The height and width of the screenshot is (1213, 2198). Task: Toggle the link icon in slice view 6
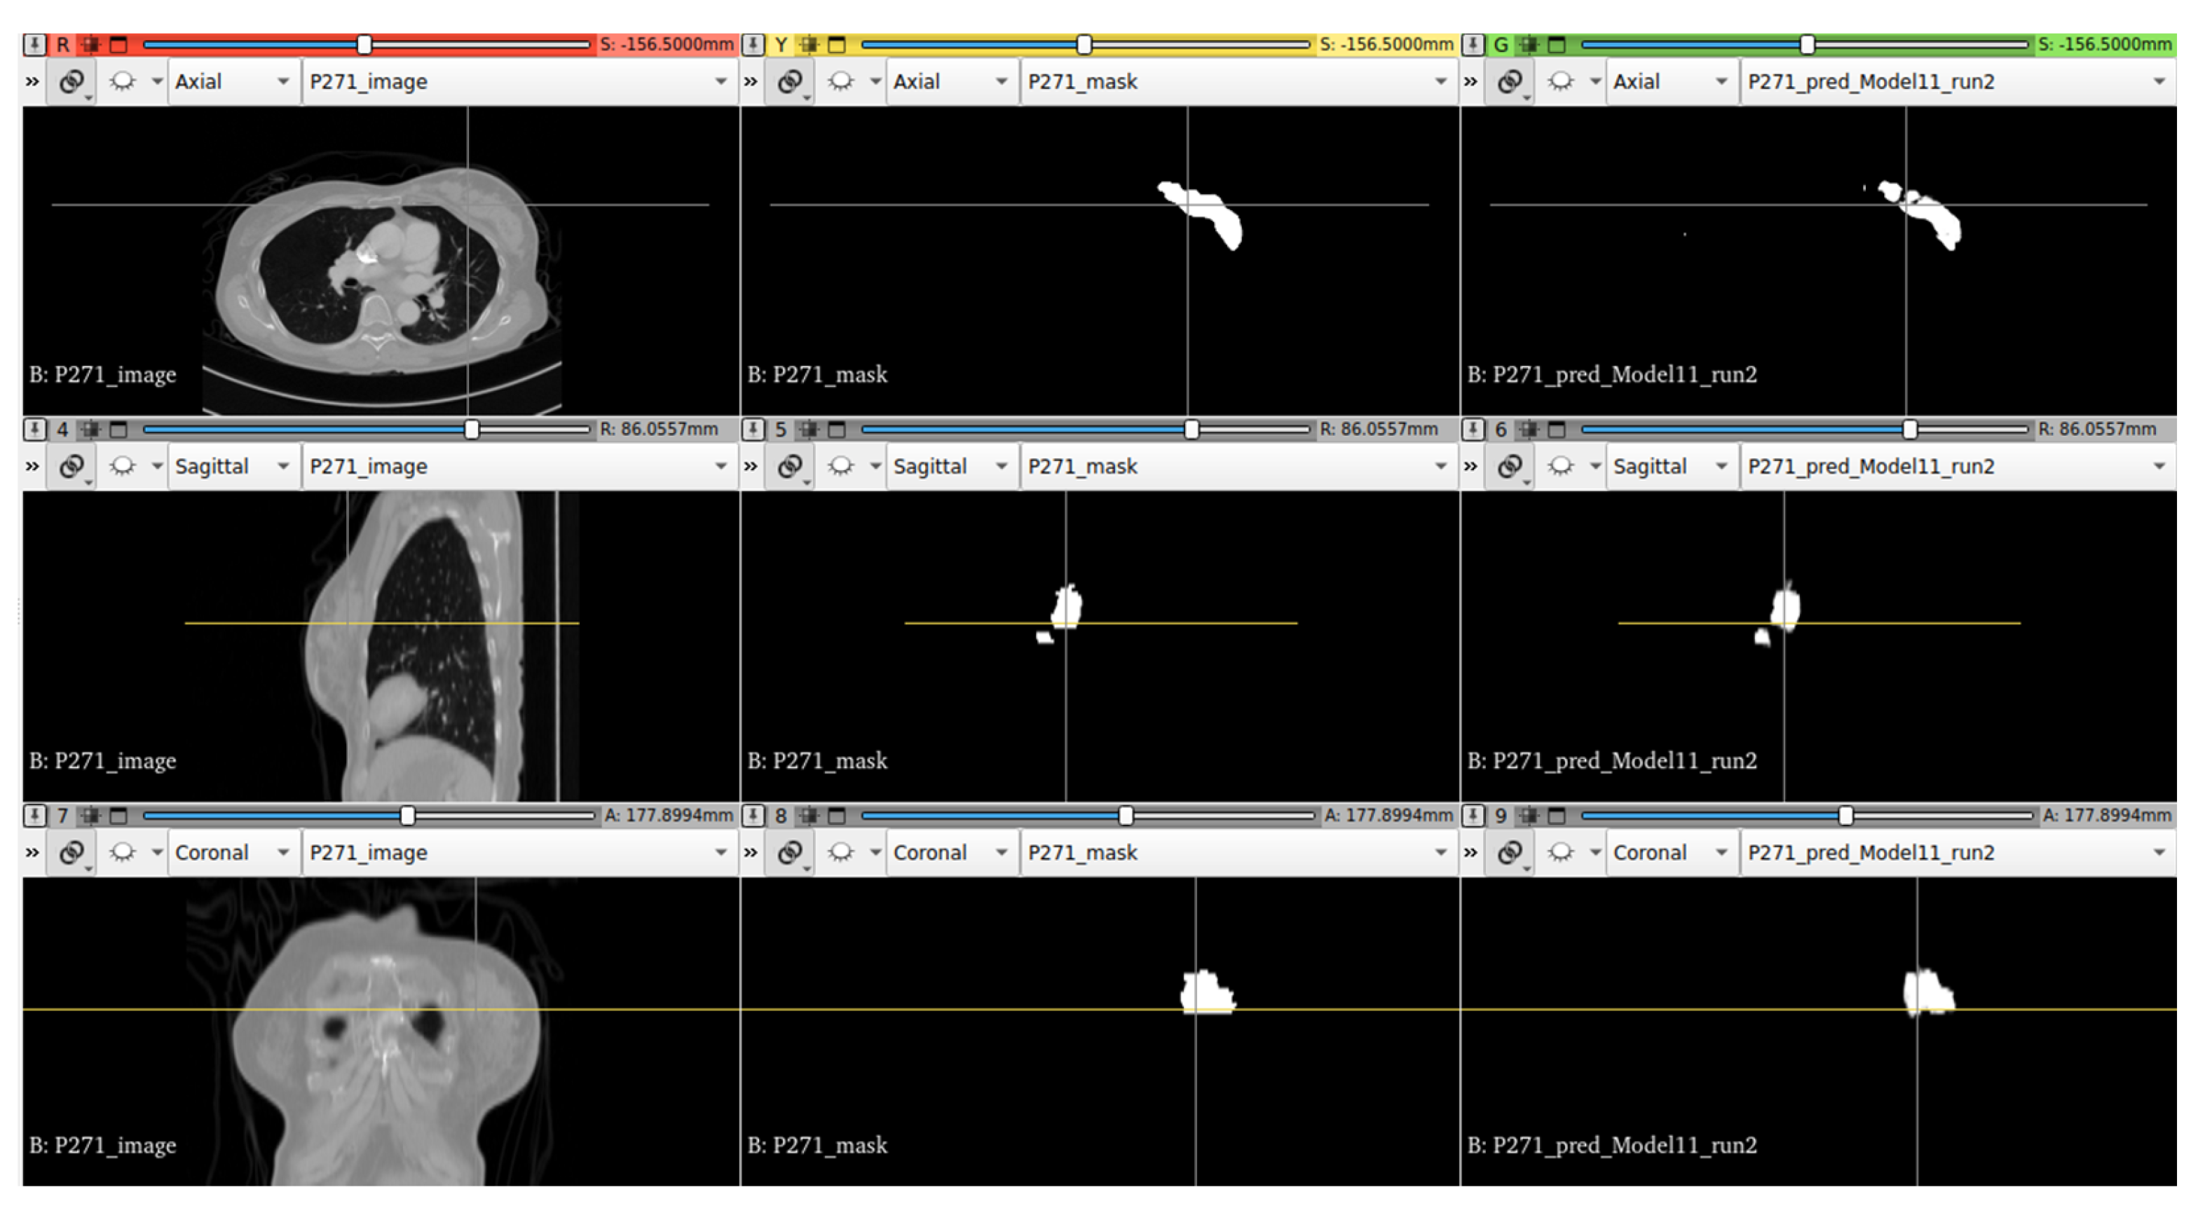point(1510,467)
